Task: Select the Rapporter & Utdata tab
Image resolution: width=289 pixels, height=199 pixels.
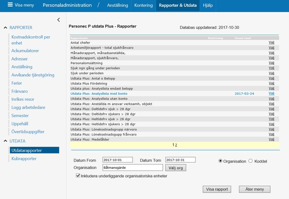Action: [x=178, y=5]
